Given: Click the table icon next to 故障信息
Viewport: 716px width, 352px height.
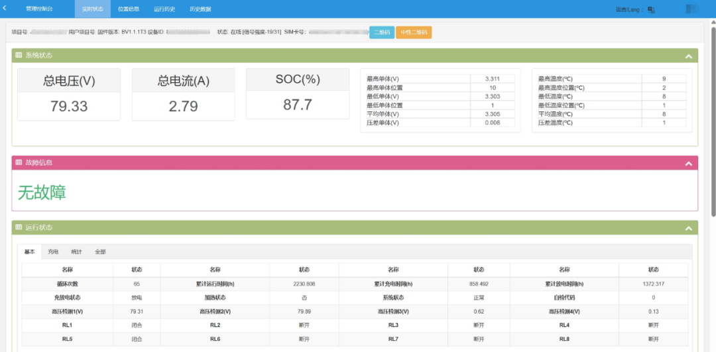Looking at the screenshot, I should pos(19,162).
